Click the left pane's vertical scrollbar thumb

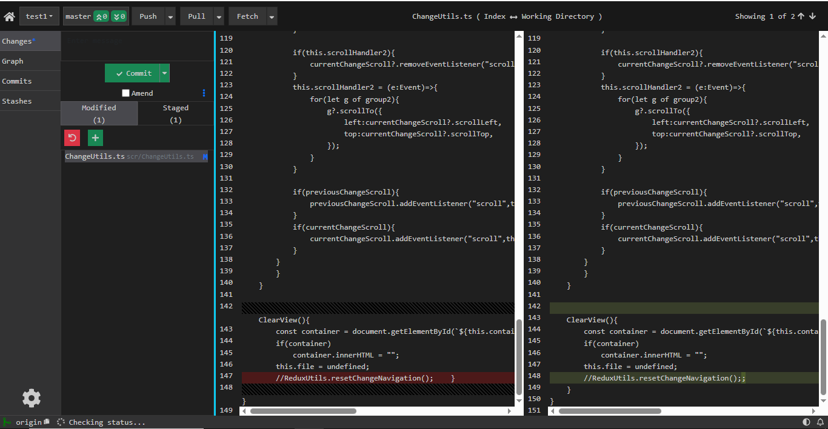pos(519,358)
